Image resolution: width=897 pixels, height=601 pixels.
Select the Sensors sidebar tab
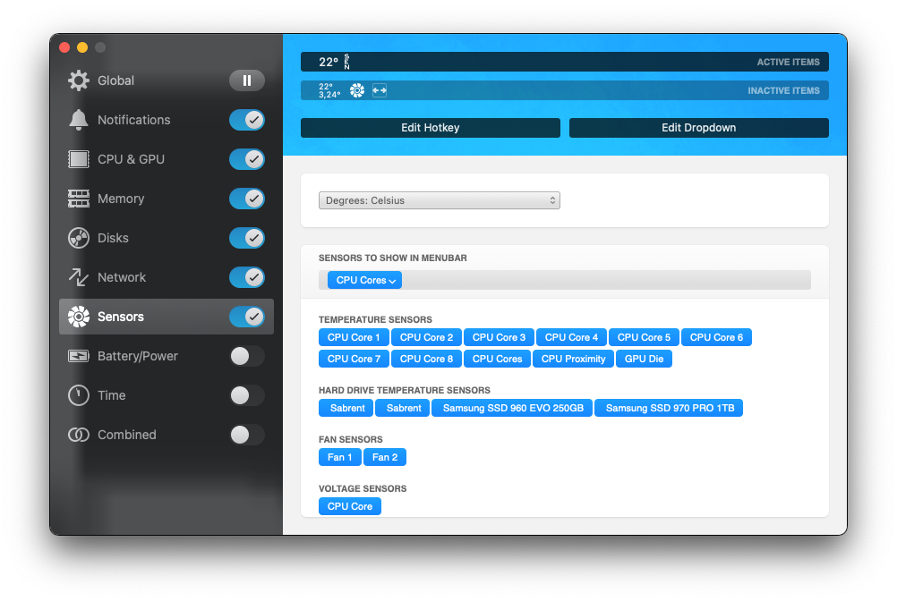point(166,317)
